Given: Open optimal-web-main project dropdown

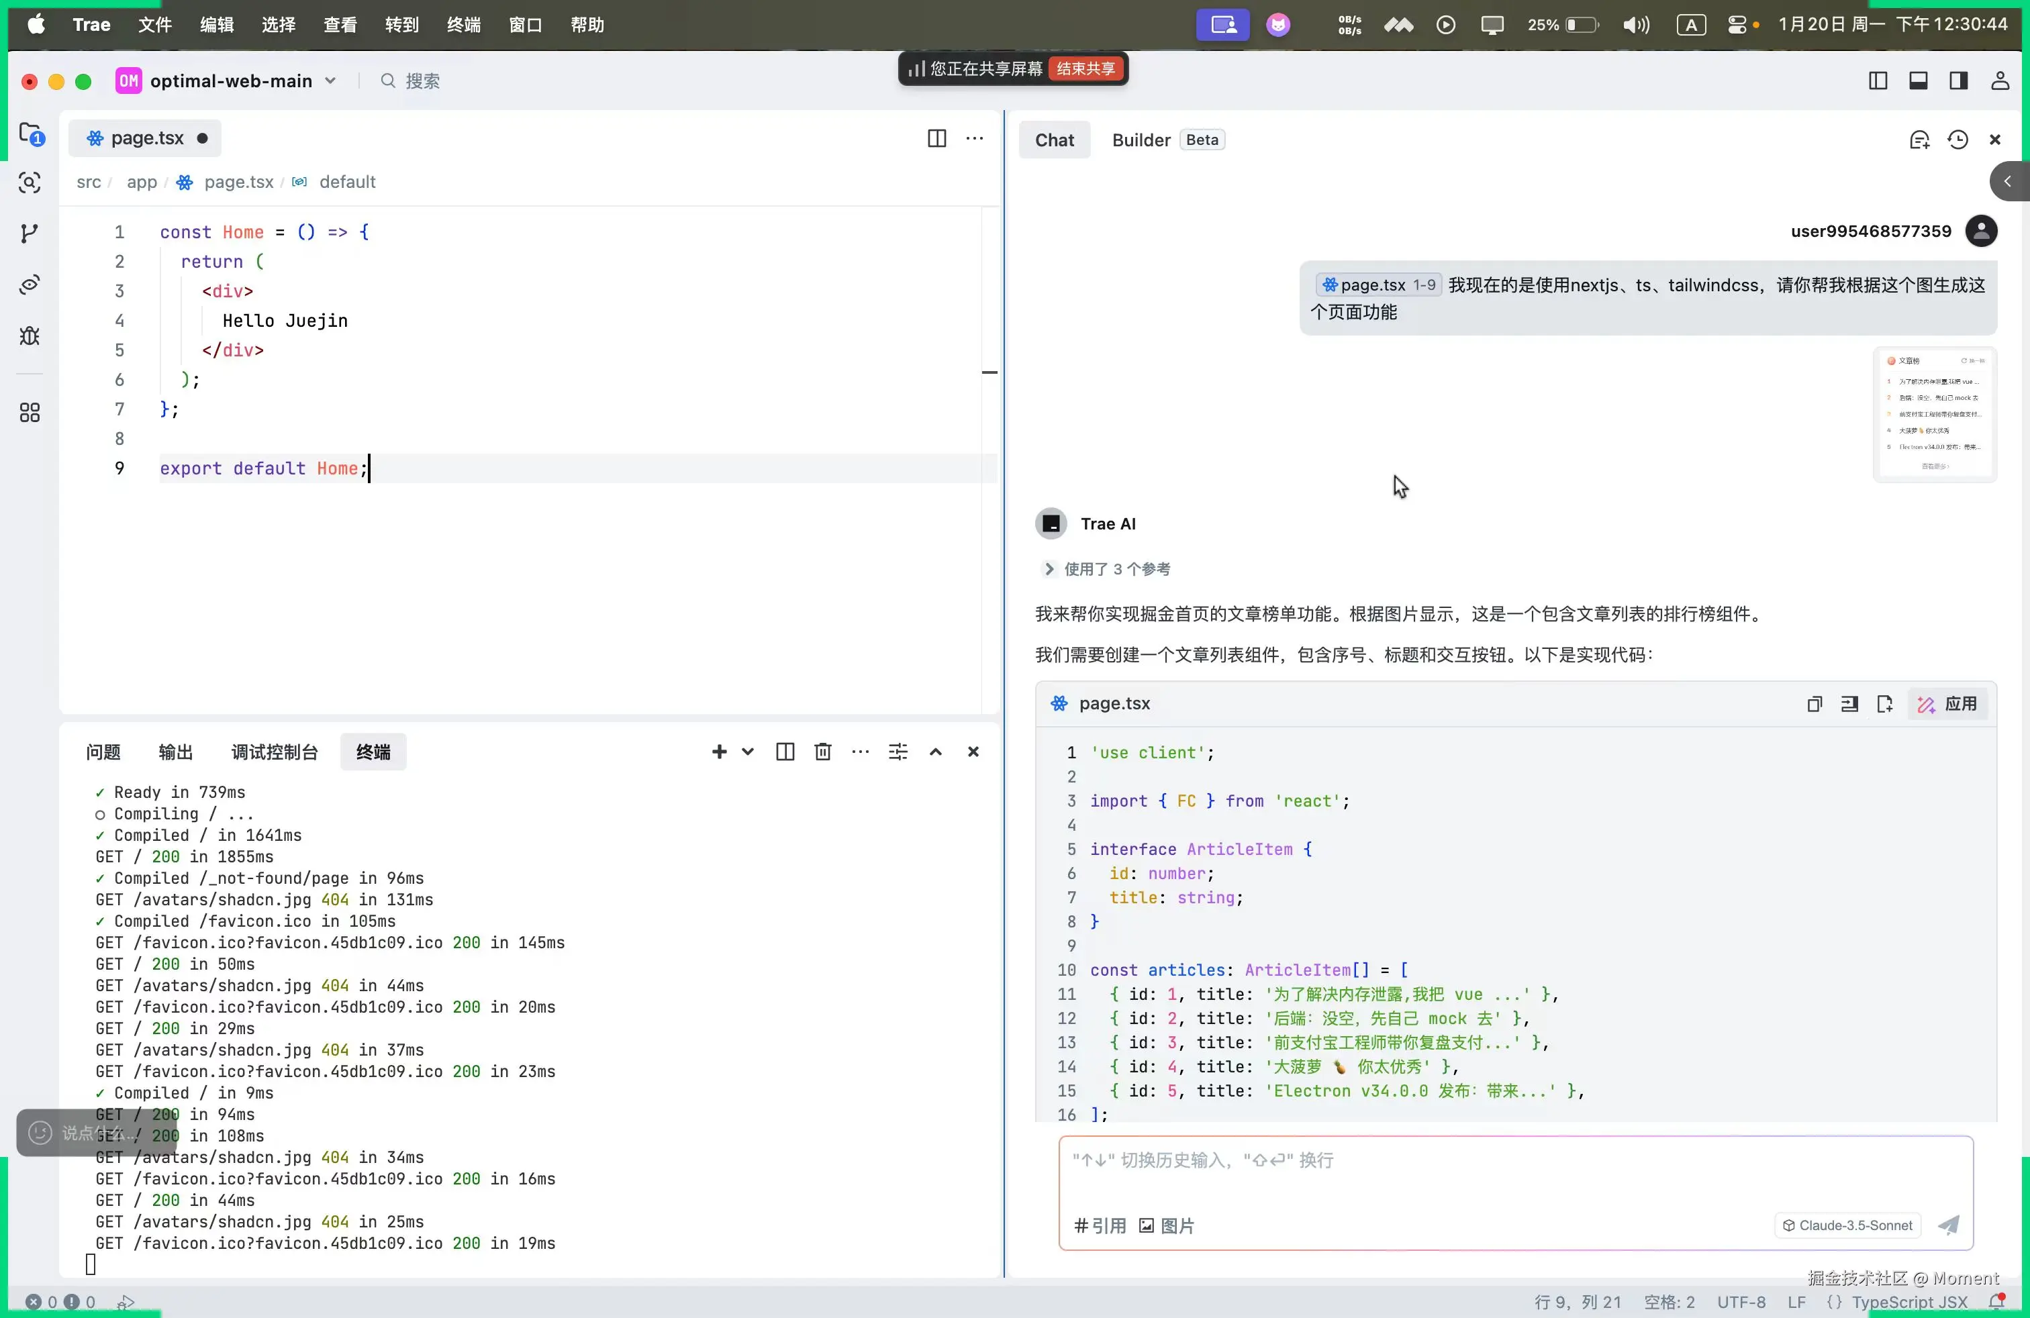Looking at the screenshot, I should [330, 81].
